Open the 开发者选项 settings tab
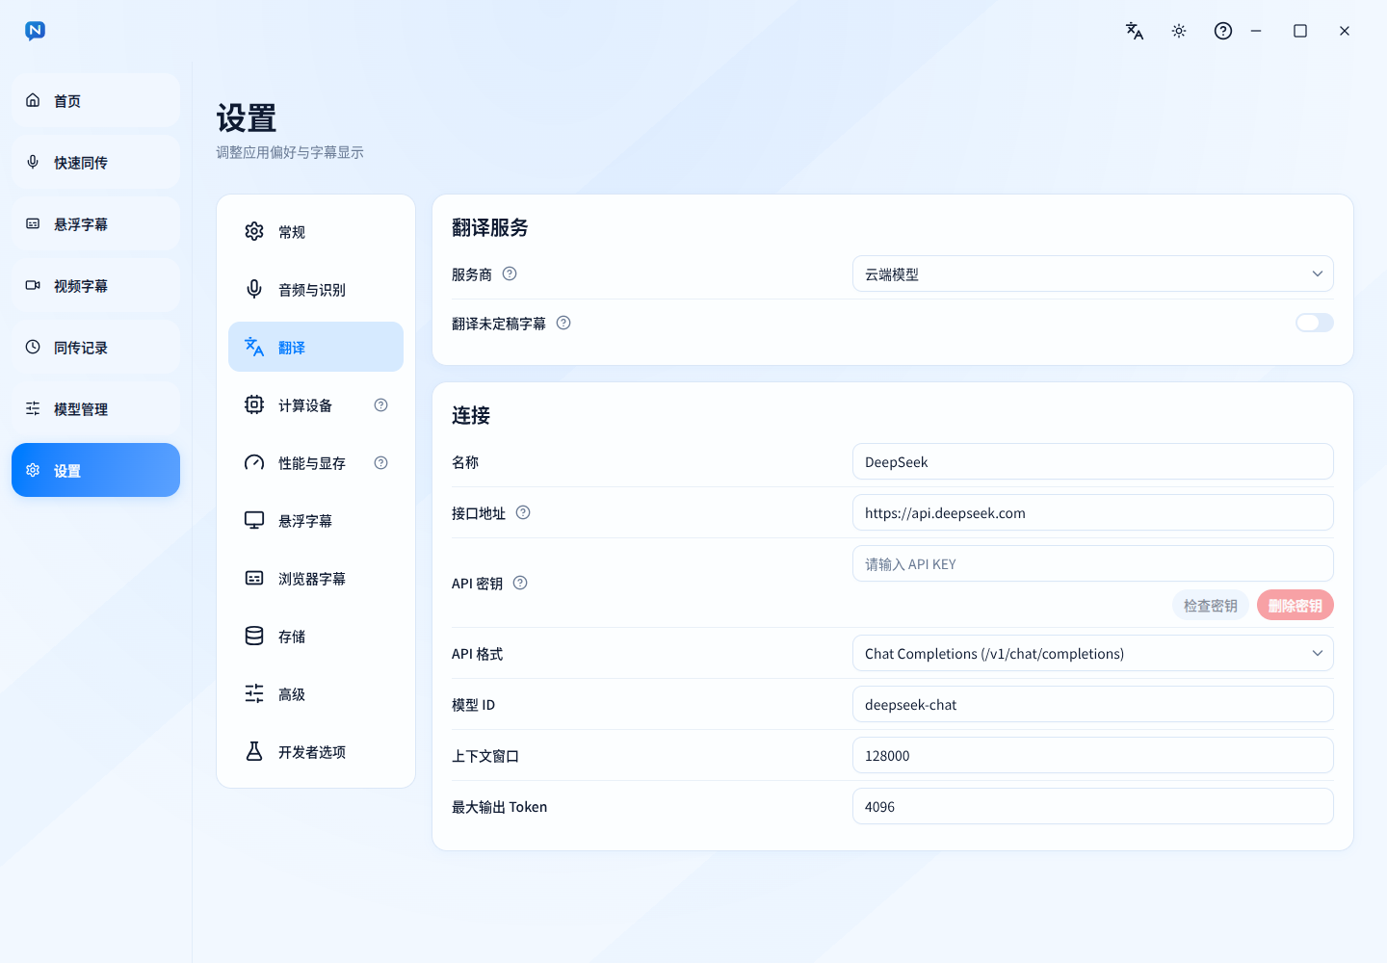Image resolution: width=1387 pixels, height=963 pixels. 316,751
